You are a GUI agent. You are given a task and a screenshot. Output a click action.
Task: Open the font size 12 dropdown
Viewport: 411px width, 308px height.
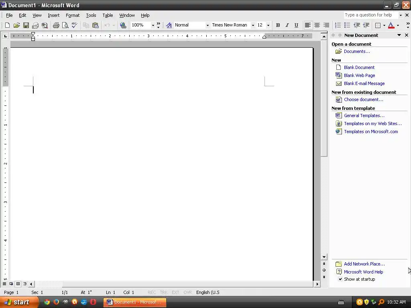click(268, 25)
